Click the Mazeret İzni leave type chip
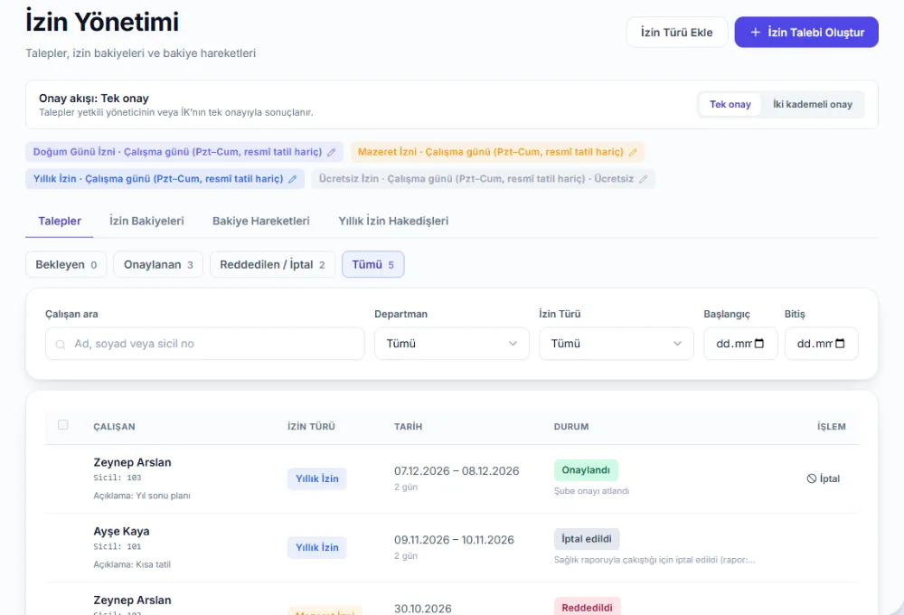 point(497,152)
